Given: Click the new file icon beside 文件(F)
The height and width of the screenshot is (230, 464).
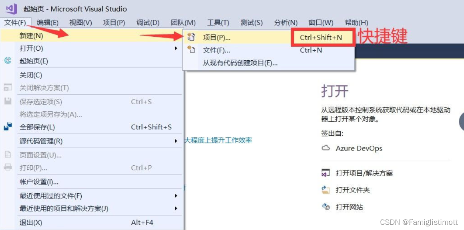Looking at the screenshot, I should (x=191, y=50).
